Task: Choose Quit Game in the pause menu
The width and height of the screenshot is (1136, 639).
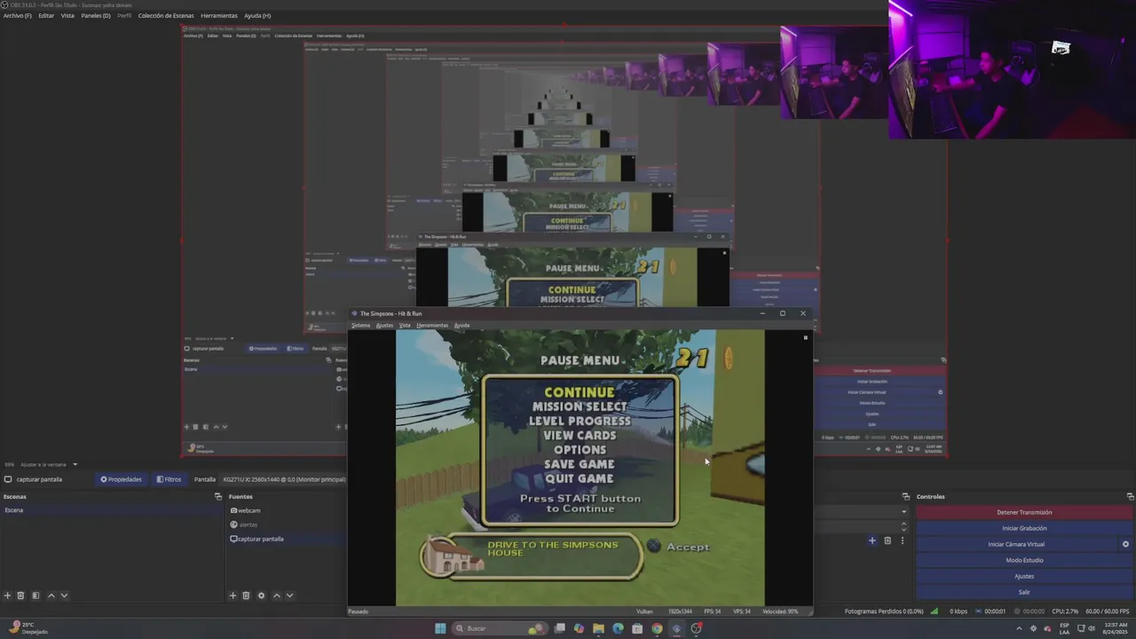Action: pyautogui.click(x=580, y=478)
